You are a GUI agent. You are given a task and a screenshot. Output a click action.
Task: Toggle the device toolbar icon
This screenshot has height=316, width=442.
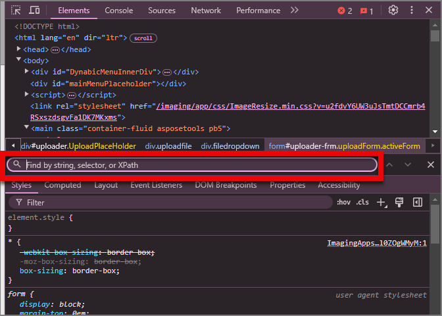pos(34,11)
